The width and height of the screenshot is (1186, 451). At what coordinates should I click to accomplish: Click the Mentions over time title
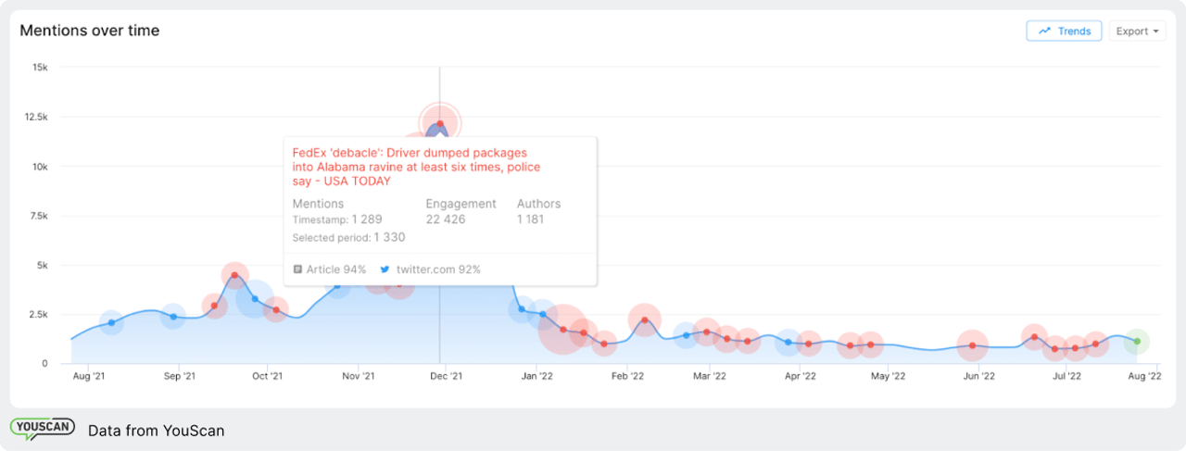click(90, 31)
